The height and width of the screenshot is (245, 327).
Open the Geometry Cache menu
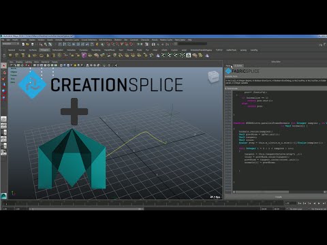click(x=72, y=40)
